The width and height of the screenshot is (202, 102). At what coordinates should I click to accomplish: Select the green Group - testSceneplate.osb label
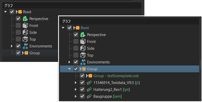coord(116,76)
